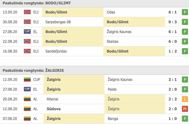Viewport: 189px width, 124px height.
Task: Click Norway flag icon in Sandefjordas row
Action: pos(27,51)
